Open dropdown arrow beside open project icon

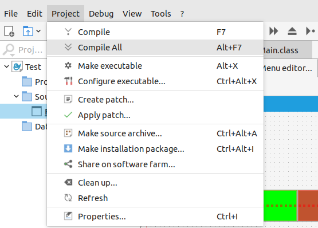click(x=38, y=31)
